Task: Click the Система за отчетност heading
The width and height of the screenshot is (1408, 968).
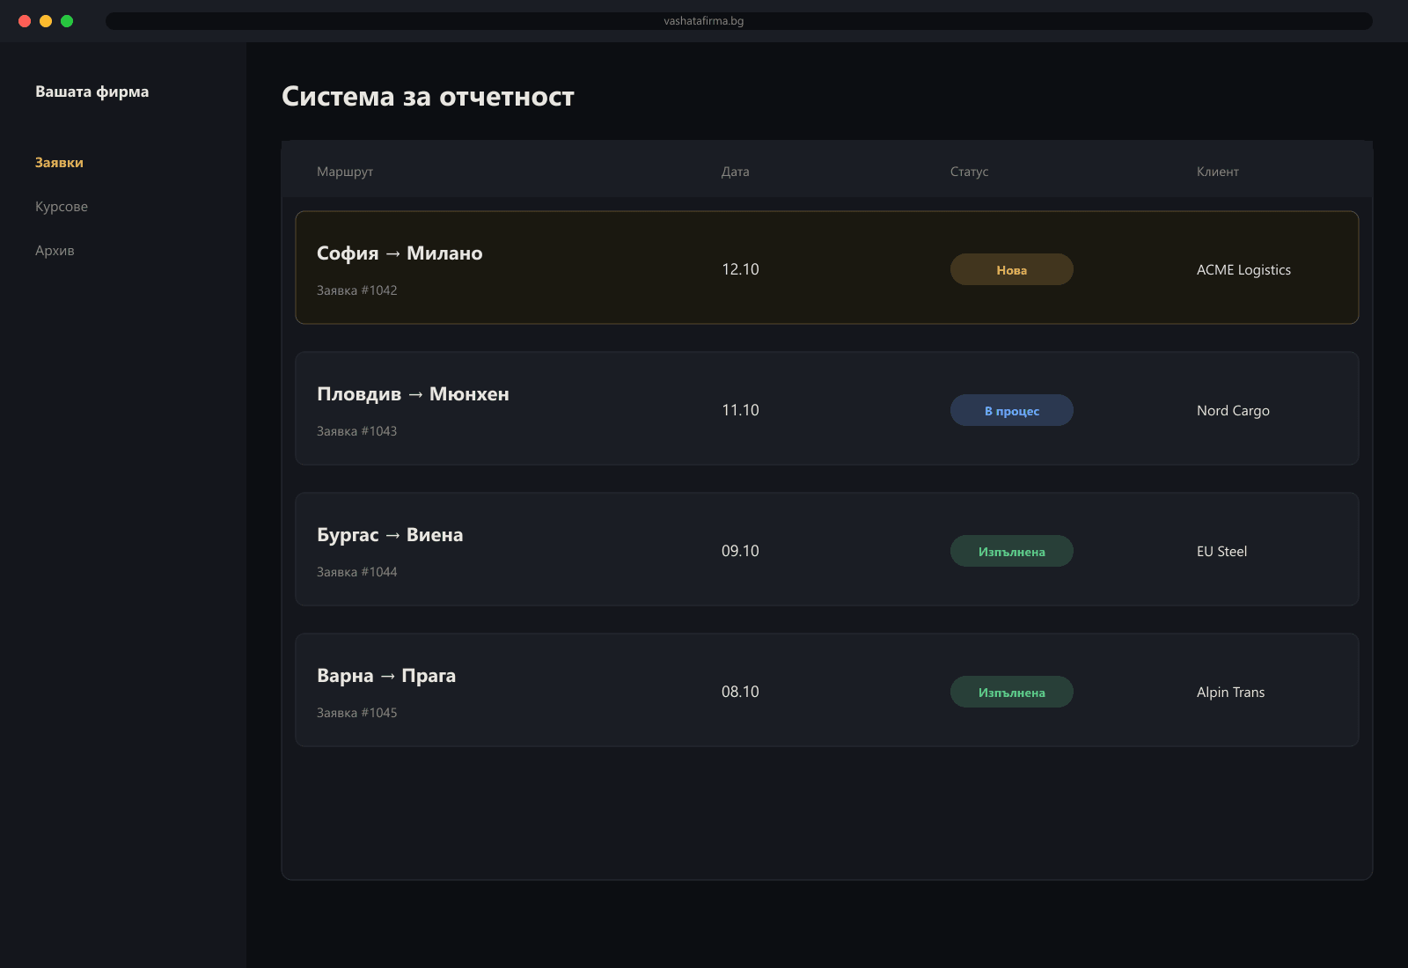Action: [428, 97]
